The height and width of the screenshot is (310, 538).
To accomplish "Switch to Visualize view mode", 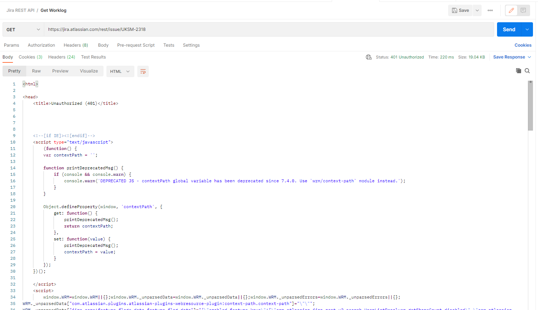I will click(x=89, y=71).
